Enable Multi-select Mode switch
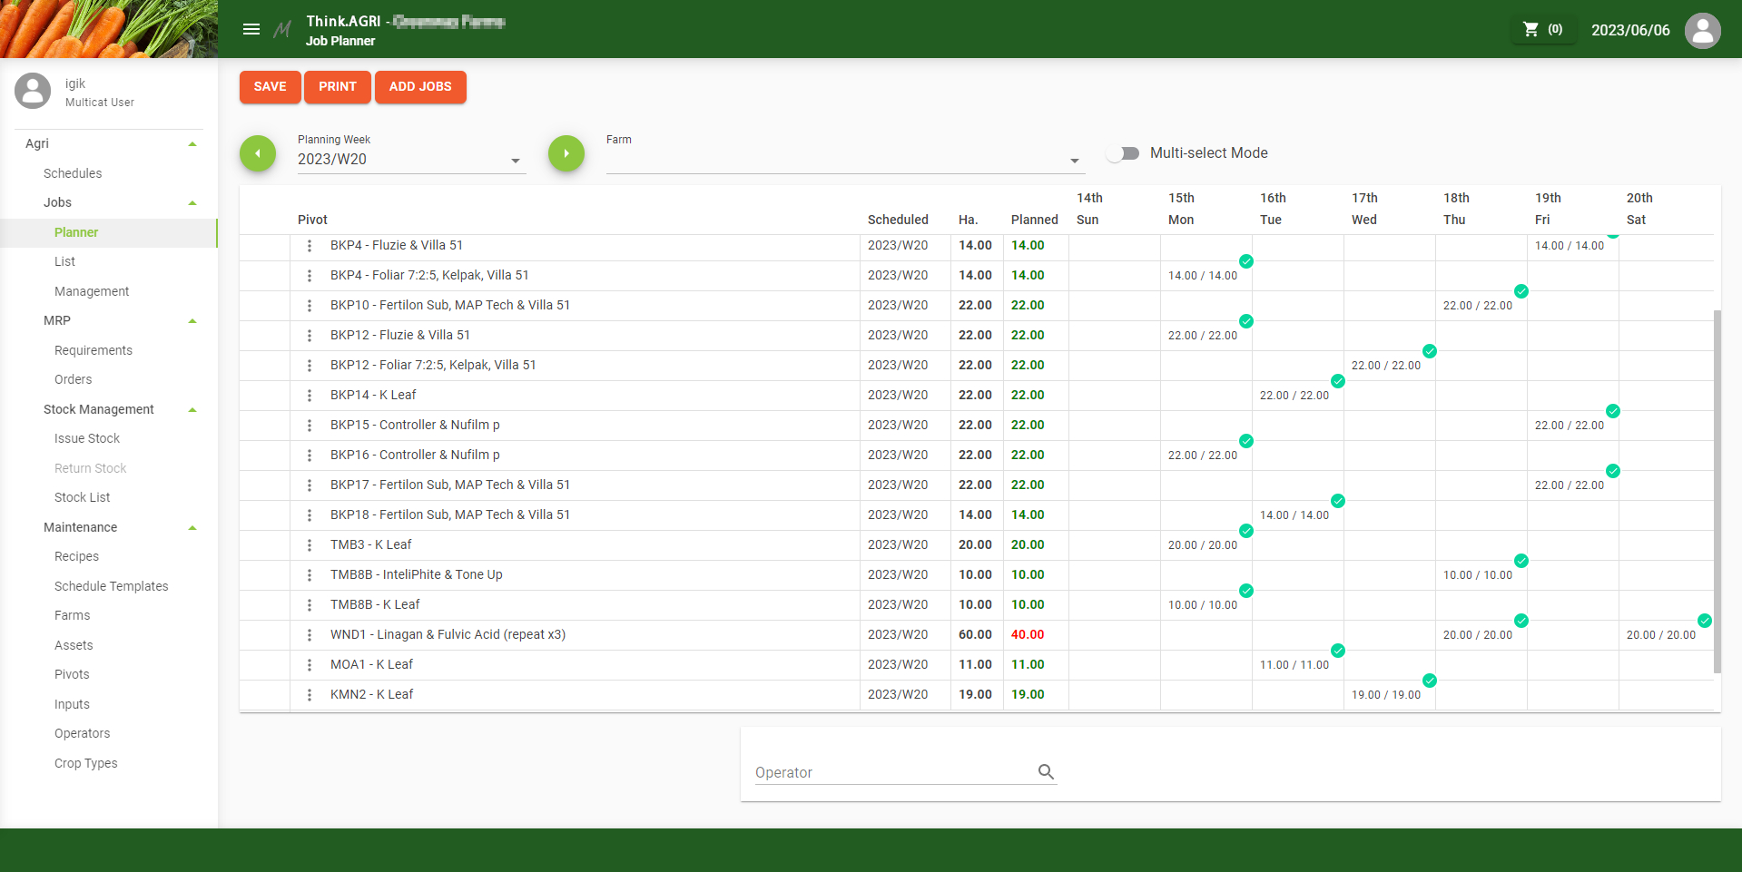 click(x=1123, y=153)
